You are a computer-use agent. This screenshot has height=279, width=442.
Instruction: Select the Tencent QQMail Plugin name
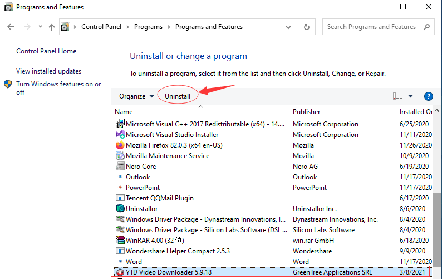tap(160, 198)
